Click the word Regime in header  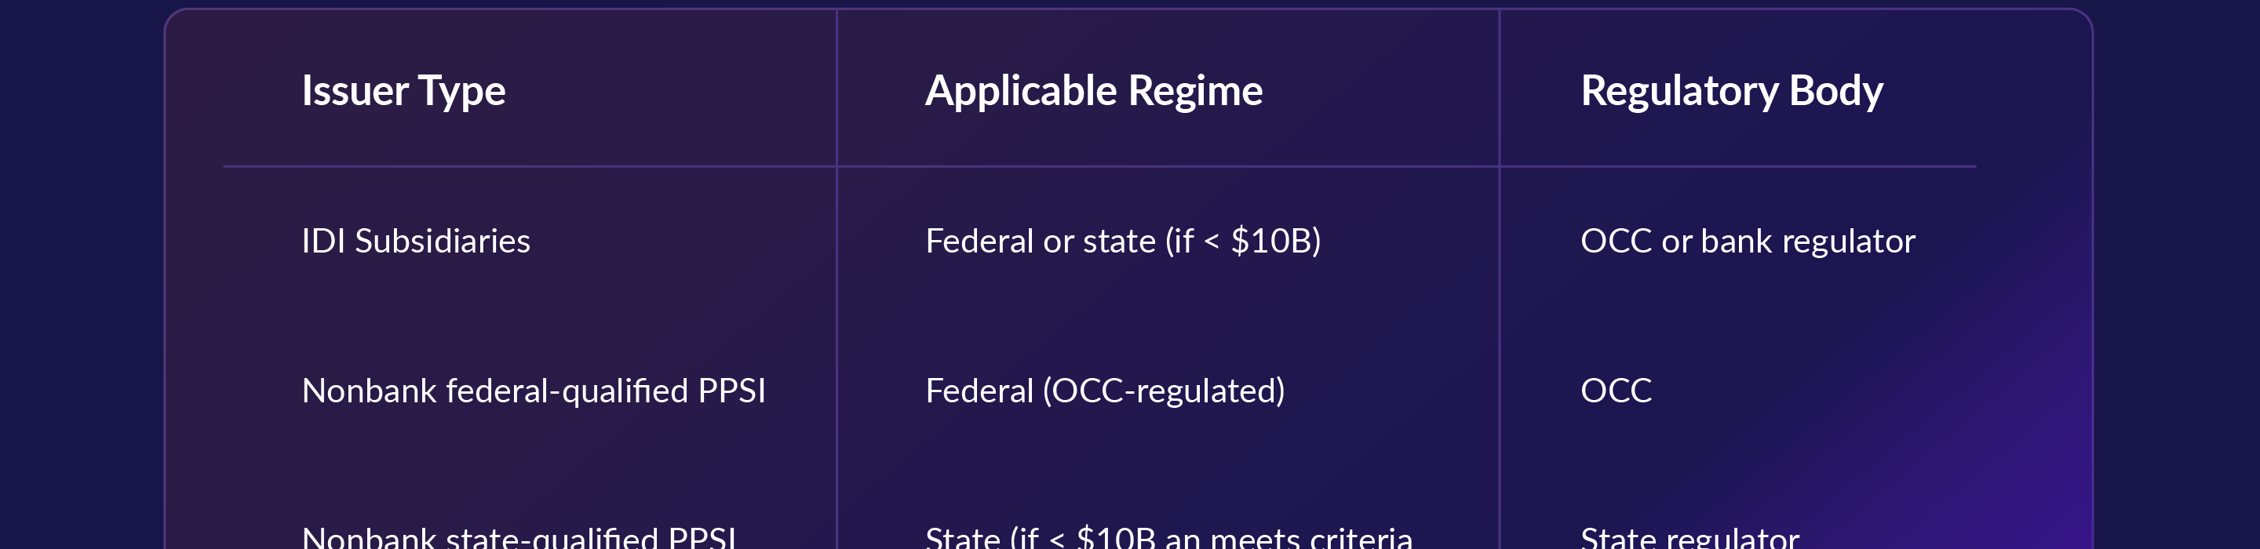[1195, 91]
